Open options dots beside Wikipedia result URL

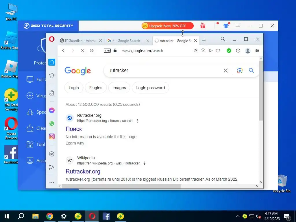145,163
